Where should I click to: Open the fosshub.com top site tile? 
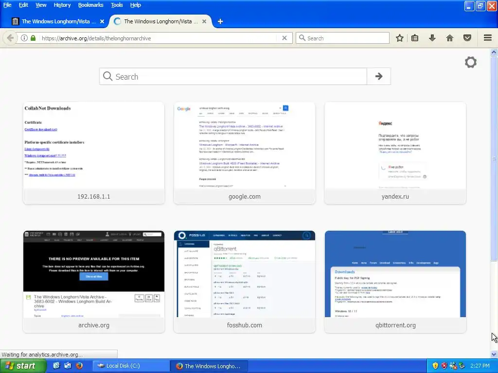coord(245,282)
